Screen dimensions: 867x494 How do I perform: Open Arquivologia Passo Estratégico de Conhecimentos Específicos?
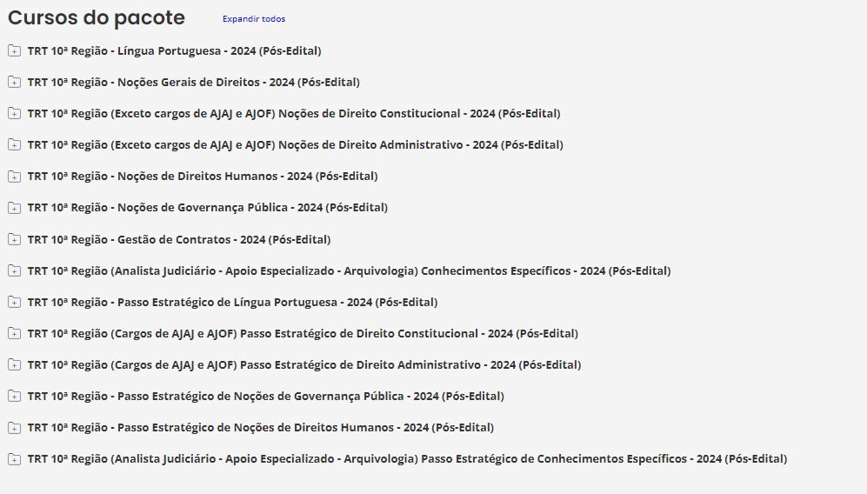pyautogui.click(x=407, y=459)
